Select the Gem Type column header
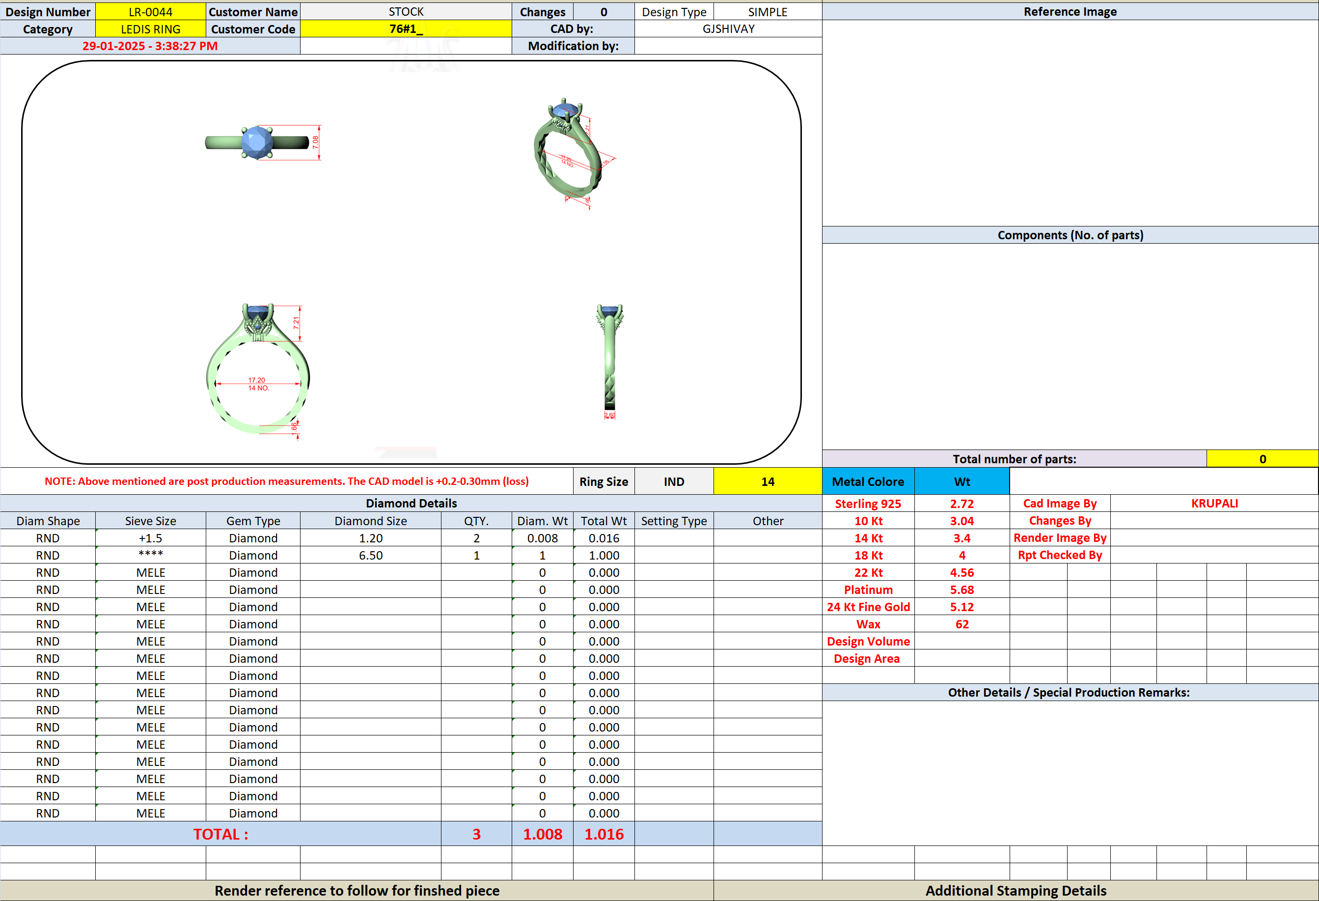The height and width of the screenshot is (901, 1319). point(253,521)
